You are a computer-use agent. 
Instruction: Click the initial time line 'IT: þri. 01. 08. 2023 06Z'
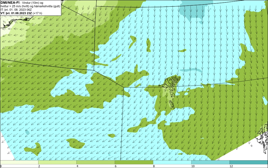[x=16, y=10]
